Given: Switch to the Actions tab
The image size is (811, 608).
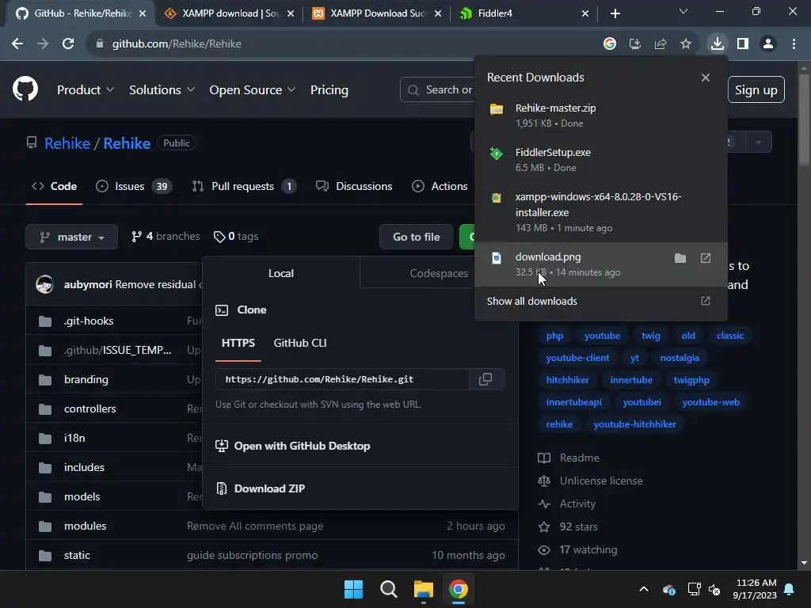Looking at the screenshot, I should coord(440,186).
